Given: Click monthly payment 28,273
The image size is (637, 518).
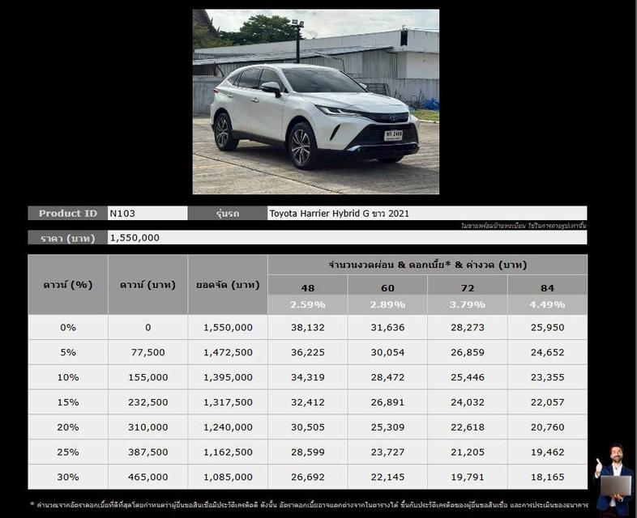Looking at the screenshot, I should pyautogui.click(x=467, y=327).
